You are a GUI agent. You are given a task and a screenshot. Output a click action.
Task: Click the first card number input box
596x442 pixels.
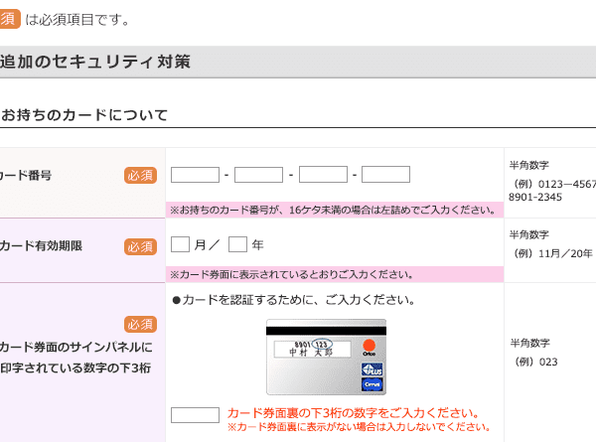pyautogui.click(x=195, y=175)
